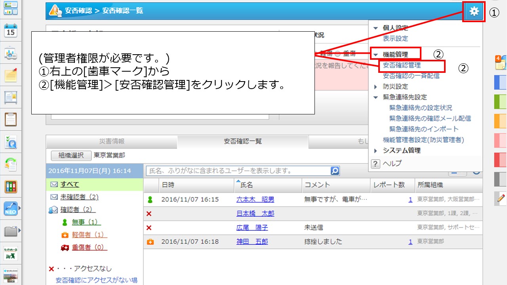
Task: Switch to the 災害情報 tab
Action: tap(112, 141)
